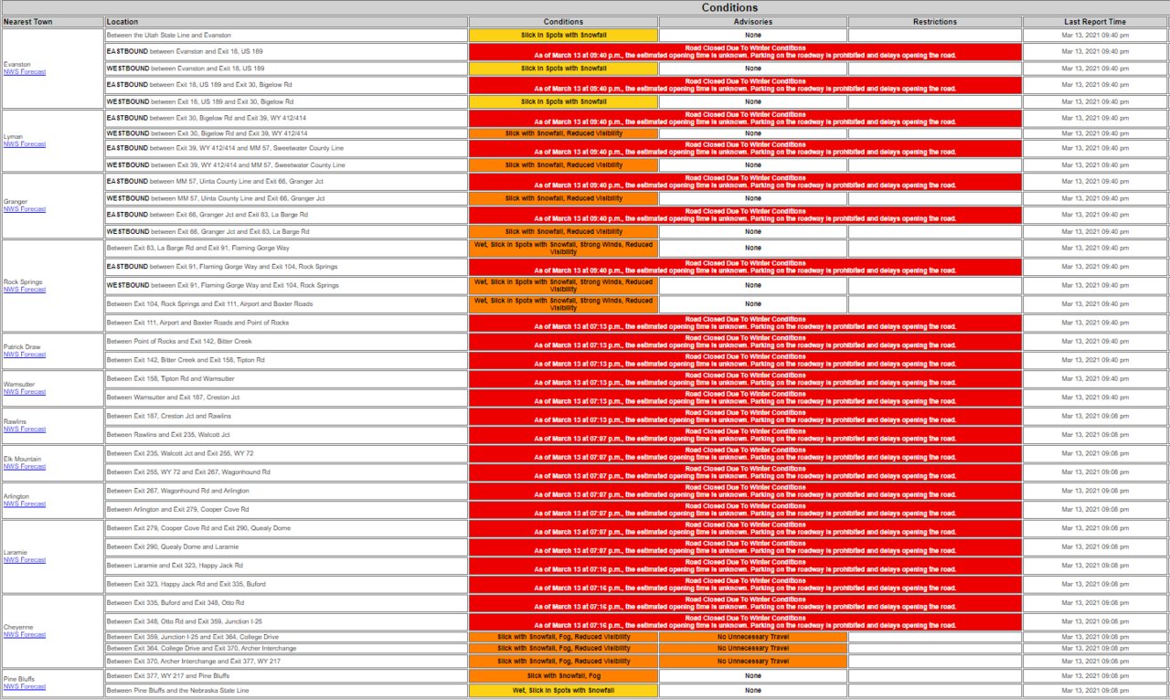Image resolution: width=1170 pixels, height=700 pixels.
Task: Click 'Slick with Snowfall, Fog' condition in Exit 377 row
Action: click(564, 676)
